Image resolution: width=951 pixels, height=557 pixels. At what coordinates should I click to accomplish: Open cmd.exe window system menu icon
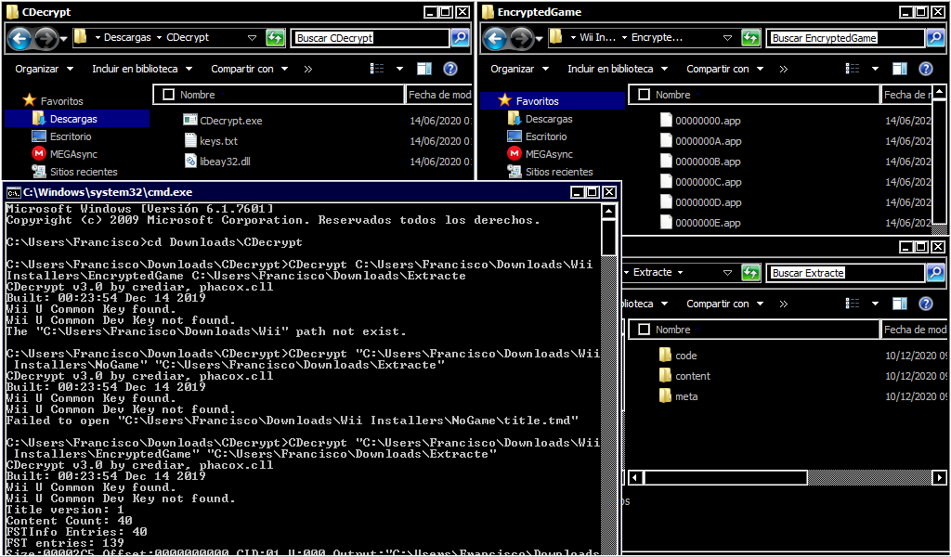13,192
